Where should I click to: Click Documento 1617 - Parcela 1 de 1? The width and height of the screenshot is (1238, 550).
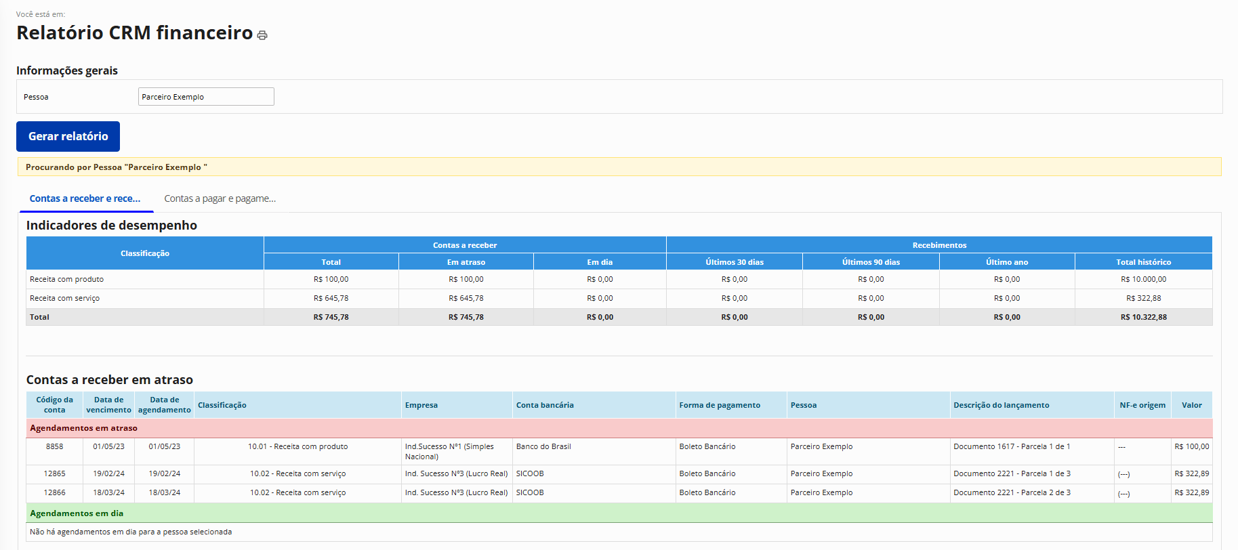point(1012,446)
